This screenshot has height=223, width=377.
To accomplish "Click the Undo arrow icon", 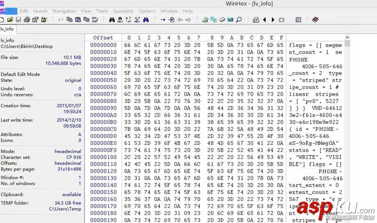I will (61, 20).
